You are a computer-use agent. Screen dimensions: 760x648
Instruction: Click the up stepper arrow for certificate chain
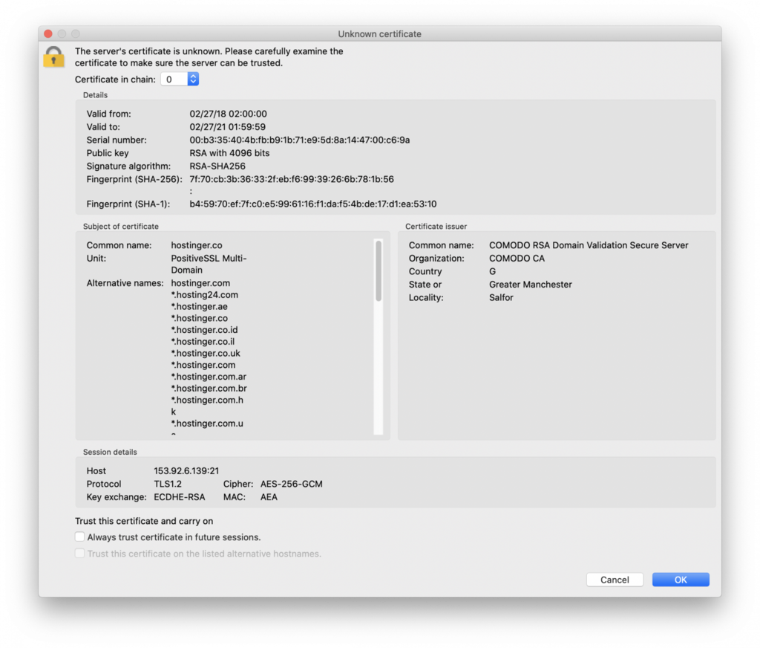tap(193, 75)
